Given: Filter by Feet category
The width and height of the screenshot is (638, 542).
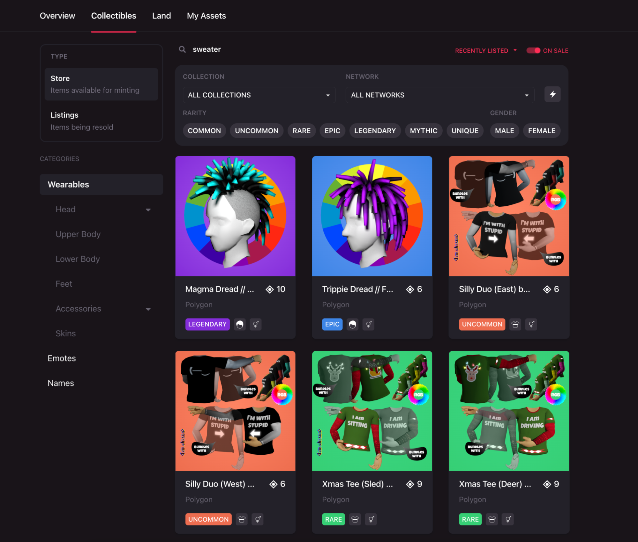Looking at the screenshot, I should (64, 284).
